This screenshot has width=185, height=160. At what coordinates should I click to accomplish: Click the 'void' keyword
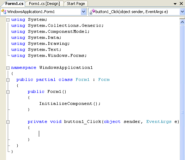click(56, 122)
